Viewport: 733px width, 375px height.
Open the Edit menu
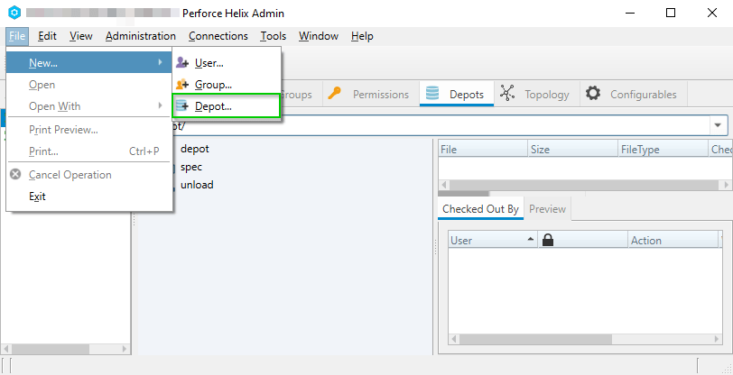coord(47,36)
